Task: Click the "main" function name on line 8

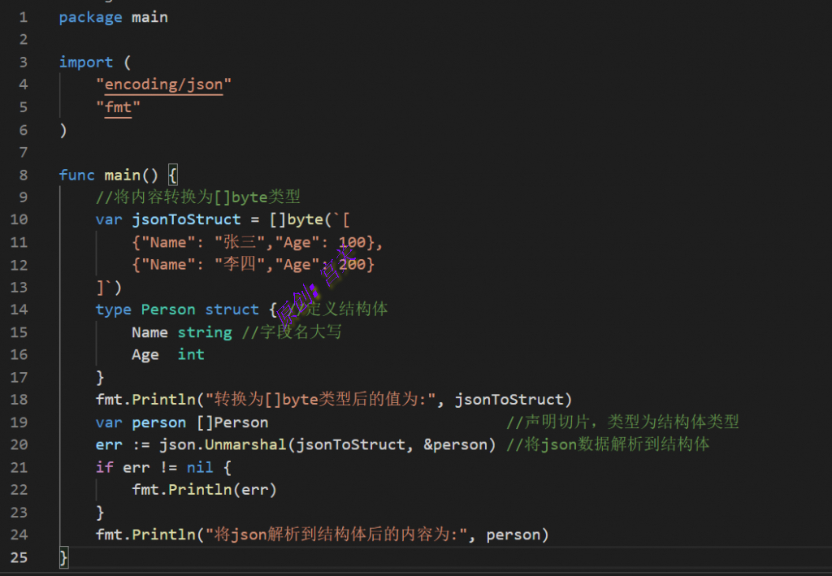Action: pyautogui.click(x=122, y=175)
